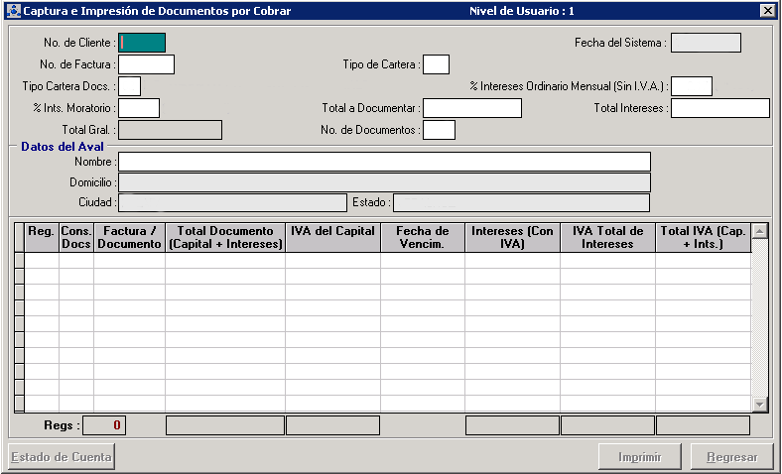Select the Total Intereses input box

tap(720, 108)
